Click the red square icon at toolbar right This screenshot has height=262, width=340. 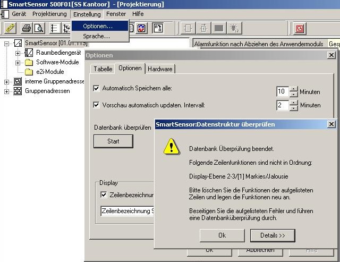point(300,28)
